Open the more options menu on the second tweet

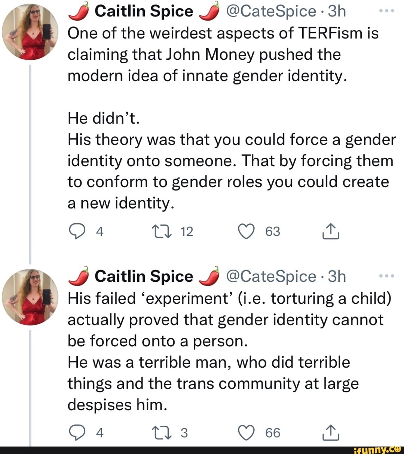[x=387, y=276]
